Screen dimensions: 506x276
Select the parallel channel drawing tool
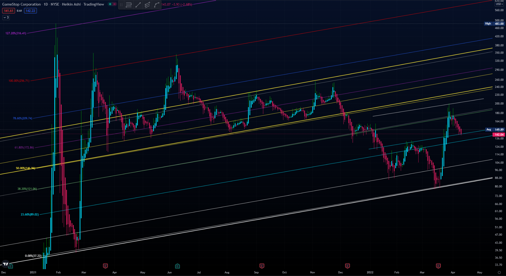pos(147,5)
